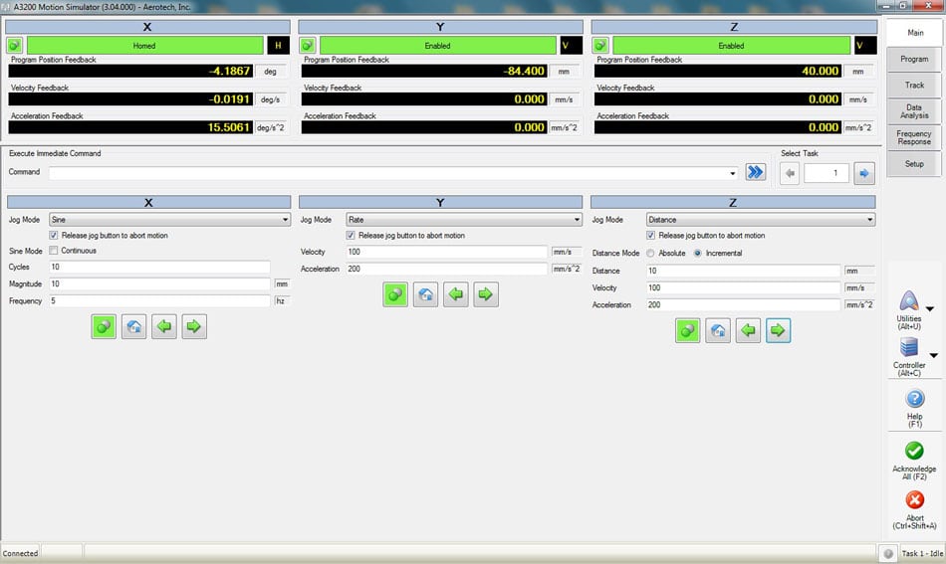The width and height of the screenshot is (946, 564).
Task: Jog the Z axis in positive direction
Action: (778, 331)
